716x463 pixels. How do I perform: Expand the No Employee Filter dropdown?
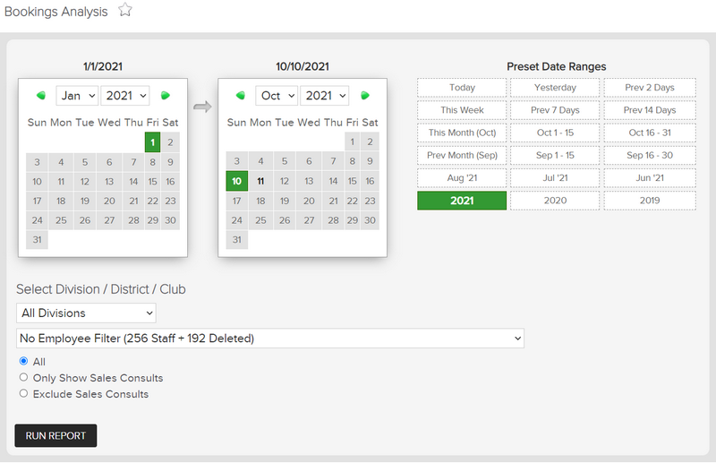tap(270, 339)
